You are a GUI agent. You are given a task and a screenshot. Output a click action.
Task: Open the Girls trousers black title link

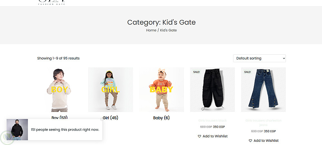[x=213, y=121]
